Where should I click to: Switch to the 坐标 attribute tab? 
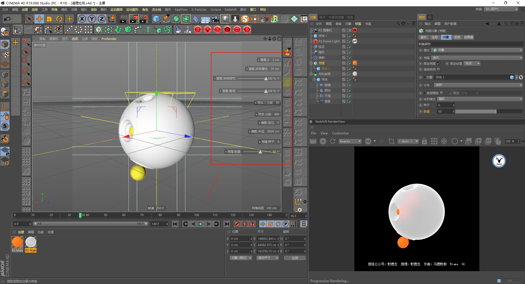[435, 37]
